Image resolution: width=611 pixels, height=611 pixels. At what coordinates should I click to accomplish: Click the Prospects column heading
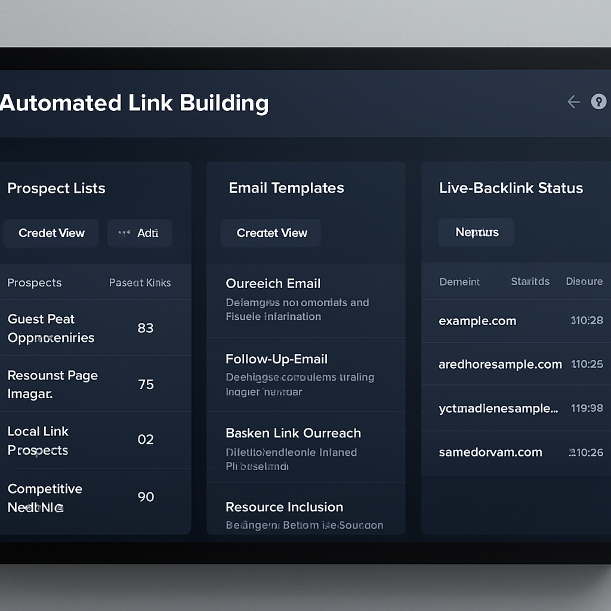[x=34, y=282]
